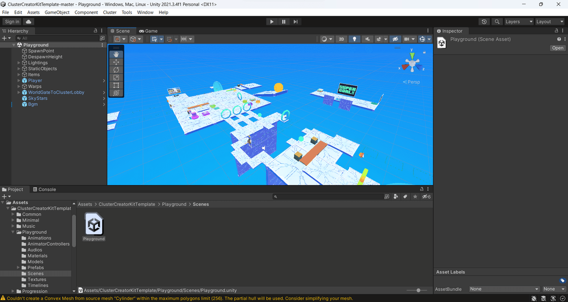Click the Sign in button

coord(11,21)
